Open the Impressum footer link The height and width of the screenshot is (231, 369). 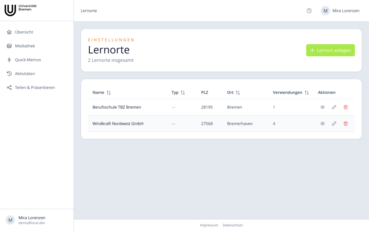pyautogui.click(x=209, y=225)
